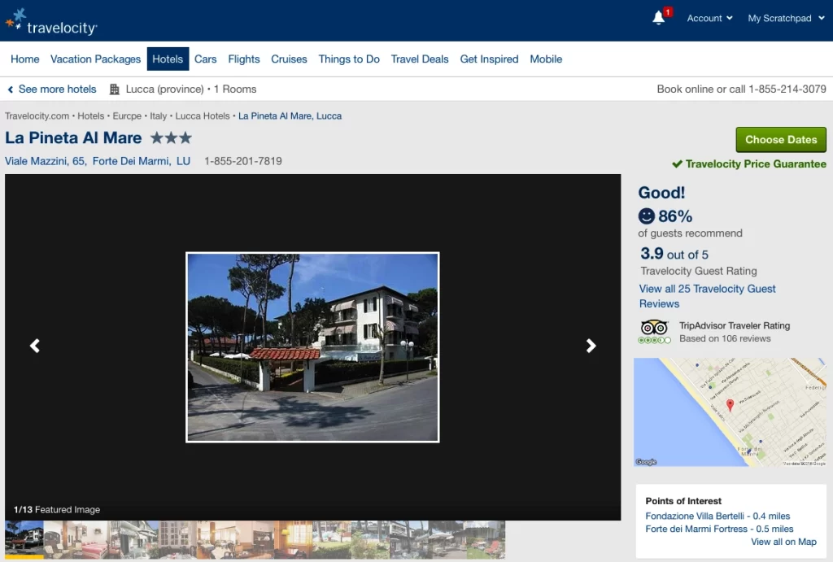Expand the Account dropdown
This screenshot has width=833, height=562.
tap(709, 18)
